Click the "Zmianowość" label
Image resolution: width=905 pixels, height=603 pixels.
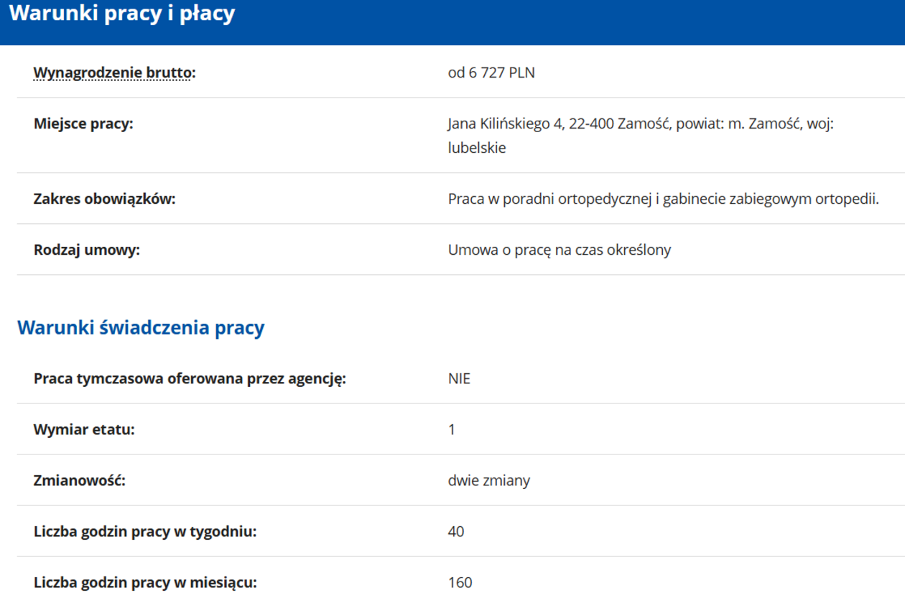coord(79,480)
